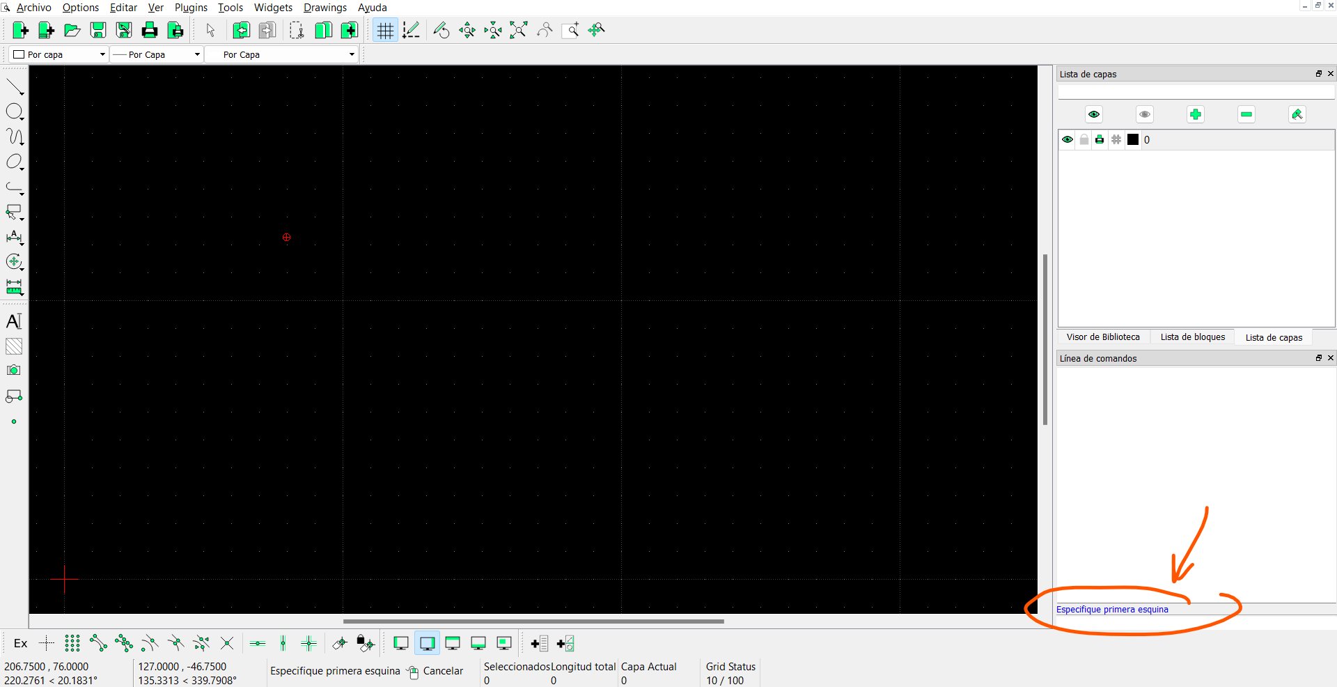The width and height of the screenshot is (1337, 687).
Task: Remove layer with the green minus button
Action: click(x=1246, y=114)
